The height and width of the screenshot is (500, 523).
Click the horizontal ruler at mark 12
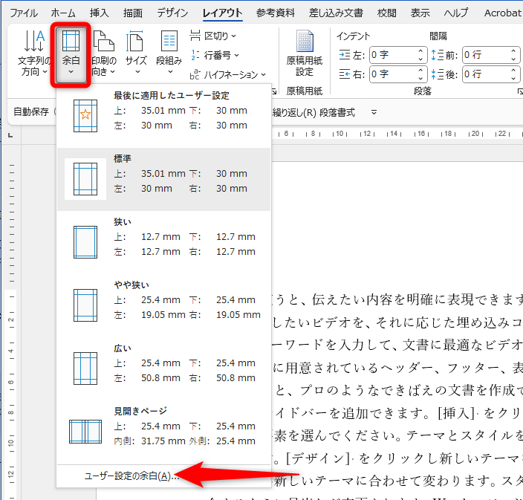click(367, 134)
